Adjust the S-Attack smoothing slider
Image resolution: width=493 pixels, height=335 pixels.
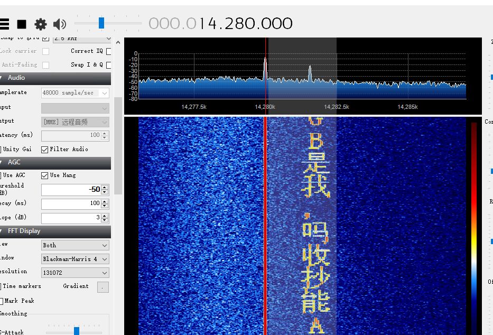(77, 331)
